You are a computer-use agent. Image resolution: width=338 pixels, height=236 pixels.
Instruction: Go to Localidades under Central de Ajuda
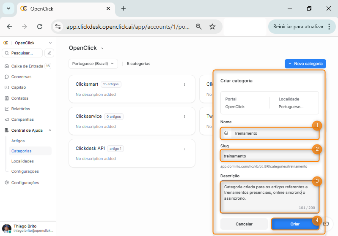tap(22, 161)
